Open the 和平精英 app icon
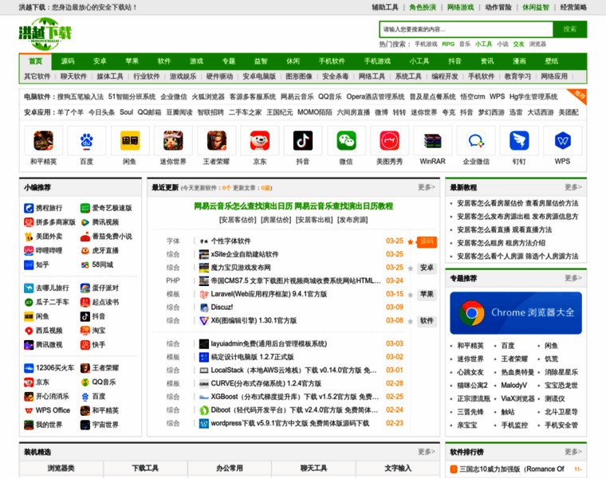Screen dimensions: 606x478 43,140
